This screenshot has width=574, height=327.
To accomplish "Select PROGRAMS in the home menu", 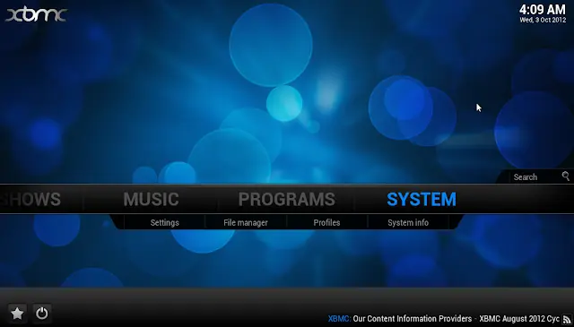I will pyautogui.click(x=287, y=200).
